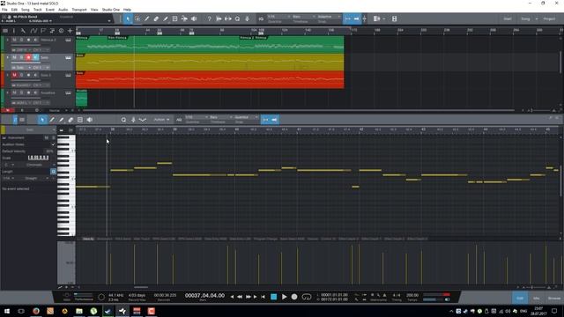
Task: Toggle monitor on the yellow Solo track
Action: click(35, 57)
